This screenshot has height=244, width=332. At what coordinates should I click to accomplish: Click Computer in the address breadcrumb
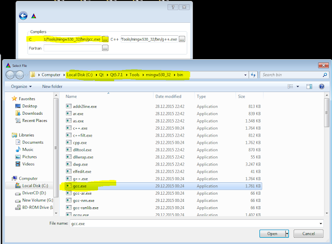(x=51, y=75)
